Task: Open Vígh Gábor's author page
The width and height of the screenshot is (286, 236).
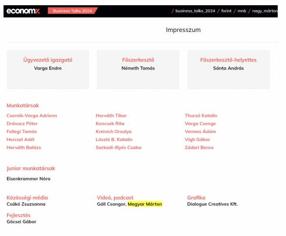Action: tap(197, 140)
